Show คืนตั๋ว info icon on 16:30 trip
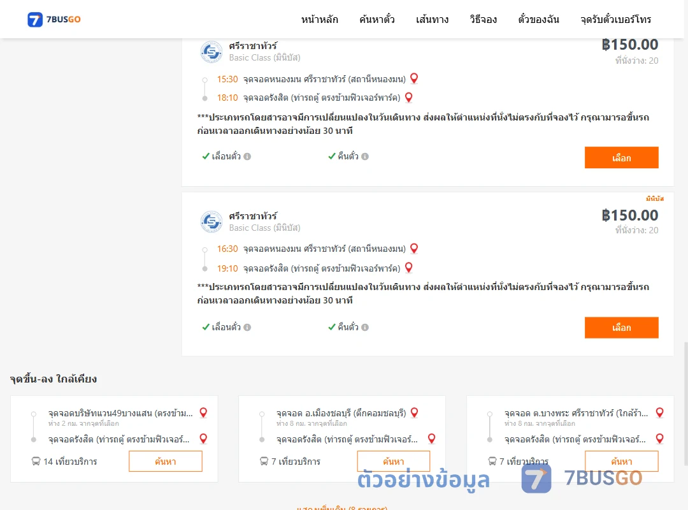The height and width of the screenshot is (510, 688). pos(365,327)
